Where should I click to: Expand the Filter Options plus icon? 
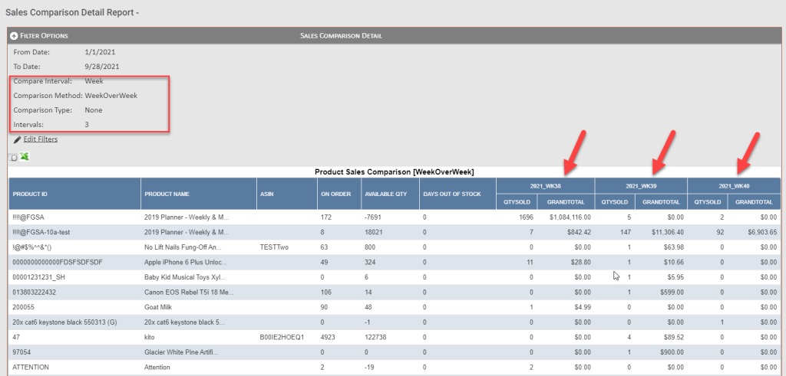point(14,36)
